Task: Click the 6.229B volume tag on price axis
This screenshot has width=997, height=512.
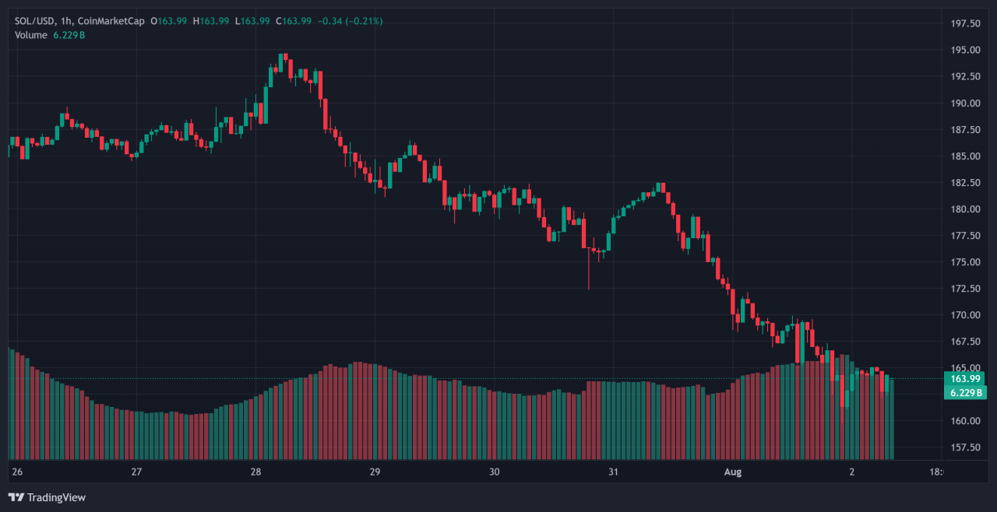Action: [965, 392]
